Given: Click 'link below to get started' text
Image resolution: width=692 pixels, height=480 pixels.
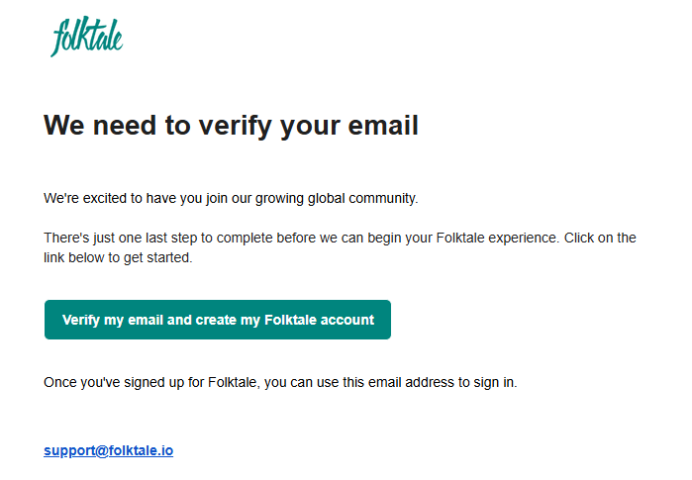Looking at the screenshot, I should point(117,257).
